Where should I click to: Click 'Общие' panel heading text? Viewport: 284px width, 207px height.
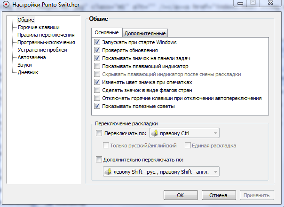(x=99, y=19)
